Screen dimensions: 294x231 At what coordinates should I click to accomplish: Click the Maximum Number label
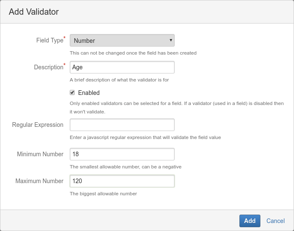[x=39, y=181]
